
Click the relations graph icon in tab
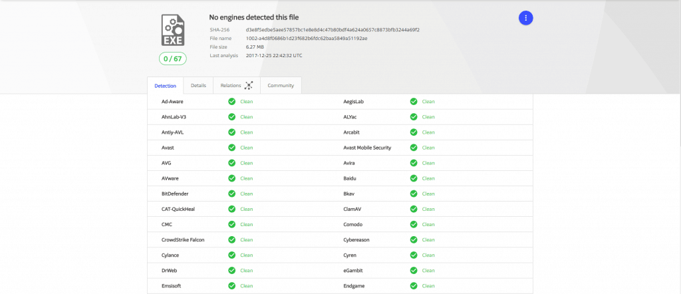[249, 86]
